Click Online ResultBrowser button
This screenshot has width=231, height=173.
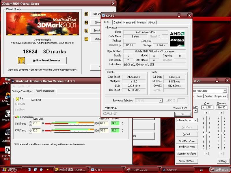pos(47,61)
